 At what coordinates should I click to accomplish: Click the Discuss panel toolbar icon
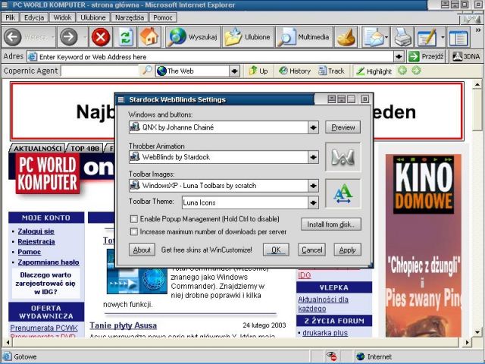(458, 37)
